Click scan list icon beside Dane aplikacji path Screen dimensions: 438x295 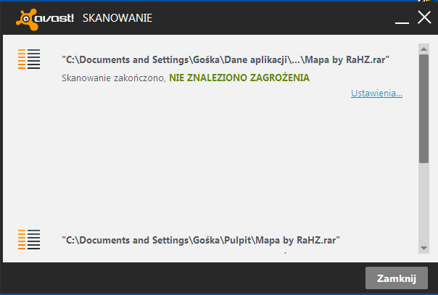[x=29, y=59]
